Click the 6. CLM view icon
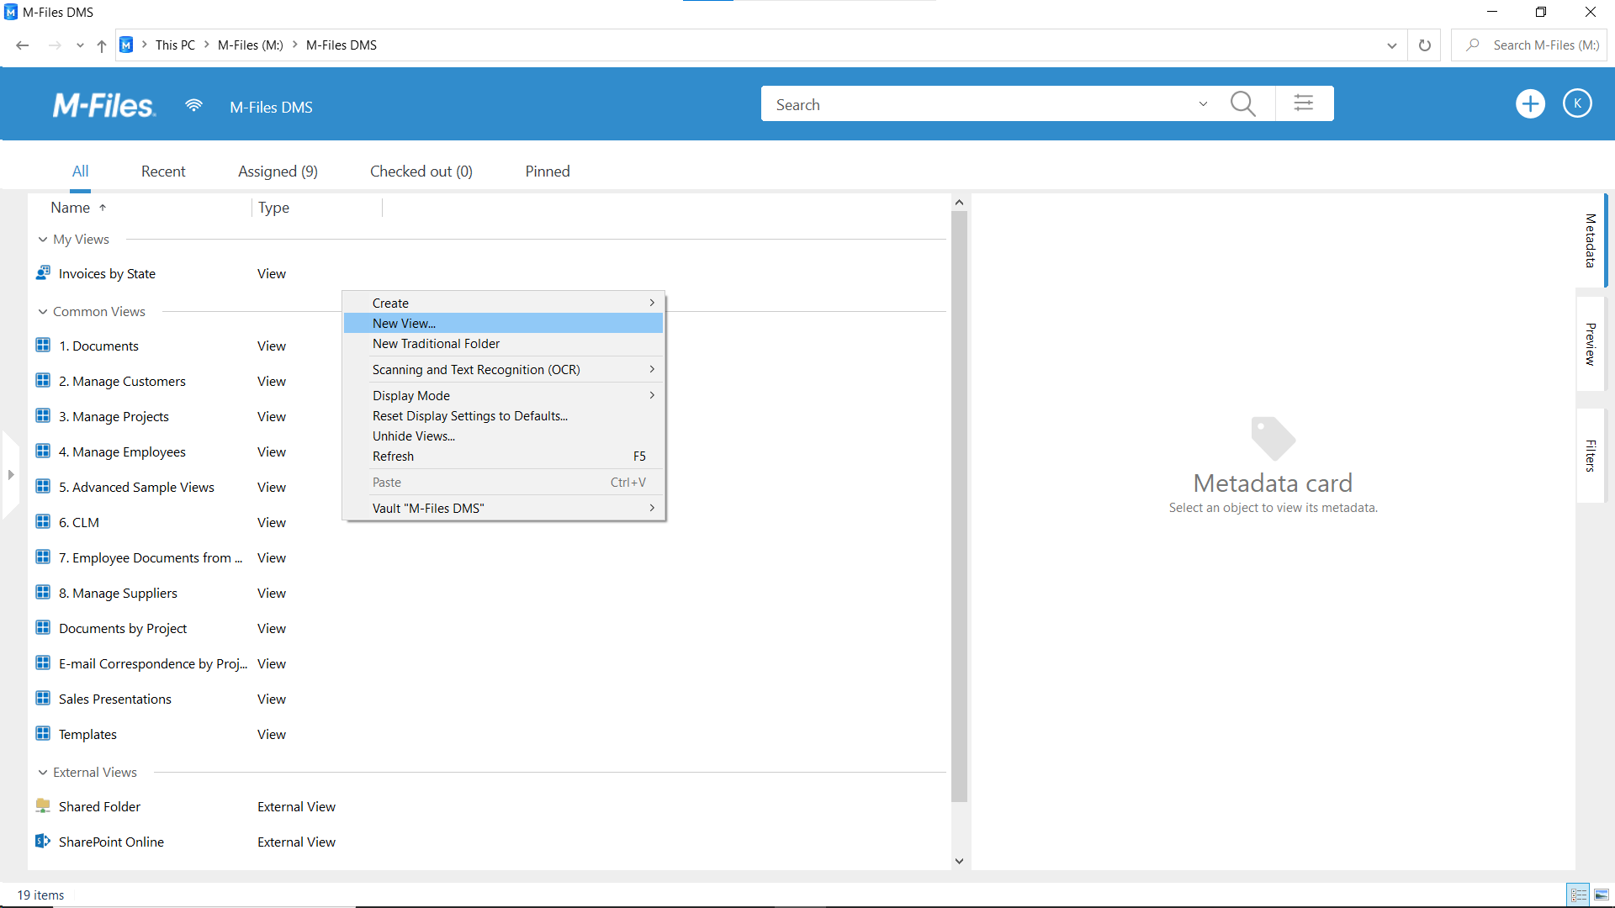Viewport: 1615px width, 908px height. click(43, 522)
